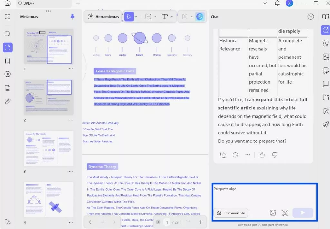
Task: Select the thumbnails panel icon
Action: [8, 47]
